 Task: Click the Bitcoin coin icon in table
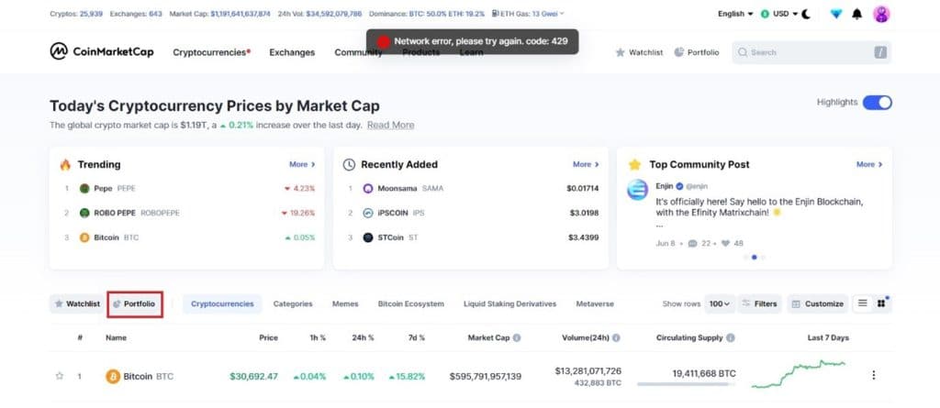coord(113,376)
